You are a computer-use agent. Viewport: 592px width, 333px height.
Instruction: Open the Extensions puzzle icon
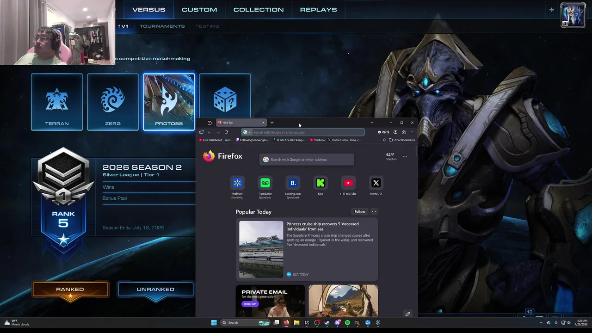tap(404, 132)
